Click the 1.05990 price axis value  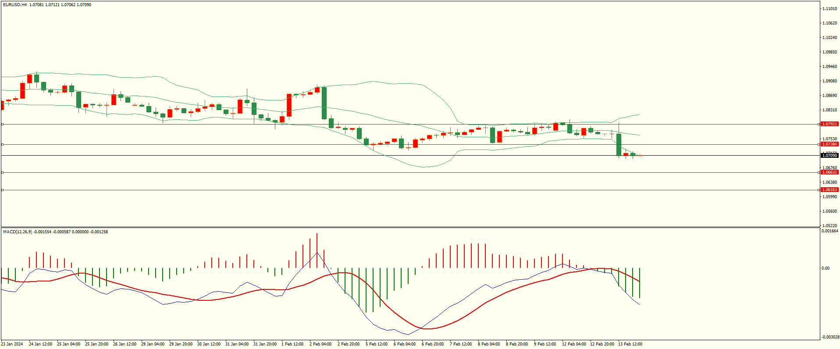coord(830,197)
